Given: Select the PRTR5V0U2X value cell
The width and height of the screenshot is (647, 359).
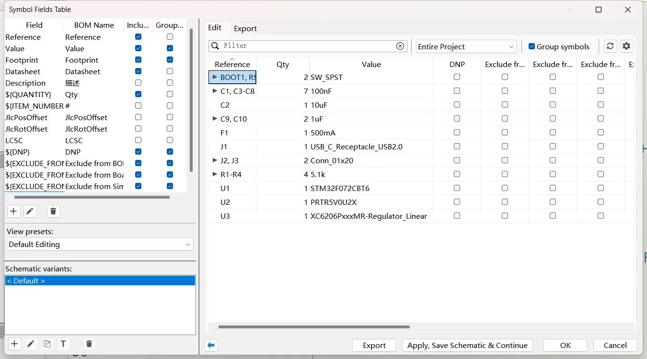Looking at the screenshot, I should (371, 202).
